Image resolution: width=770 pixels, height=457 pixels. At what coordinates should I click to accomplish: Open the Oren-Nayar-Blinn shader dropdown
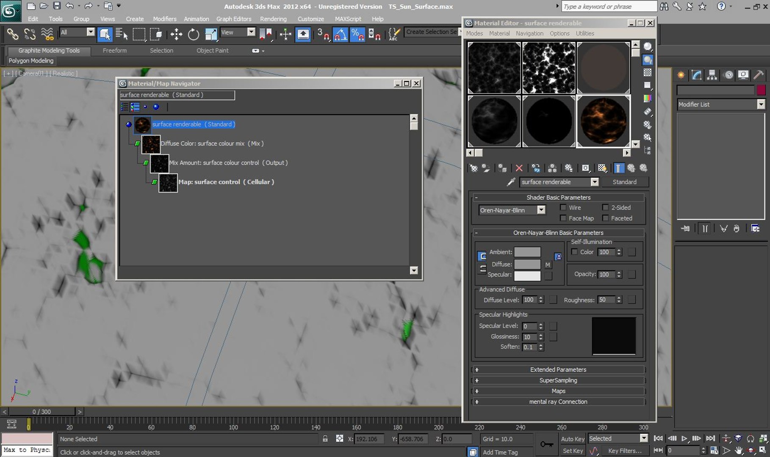click(x=512, y=210)
